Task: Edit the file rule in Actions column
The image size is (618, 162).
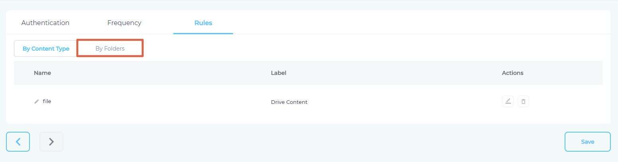Action: click(x=508, y=101)
